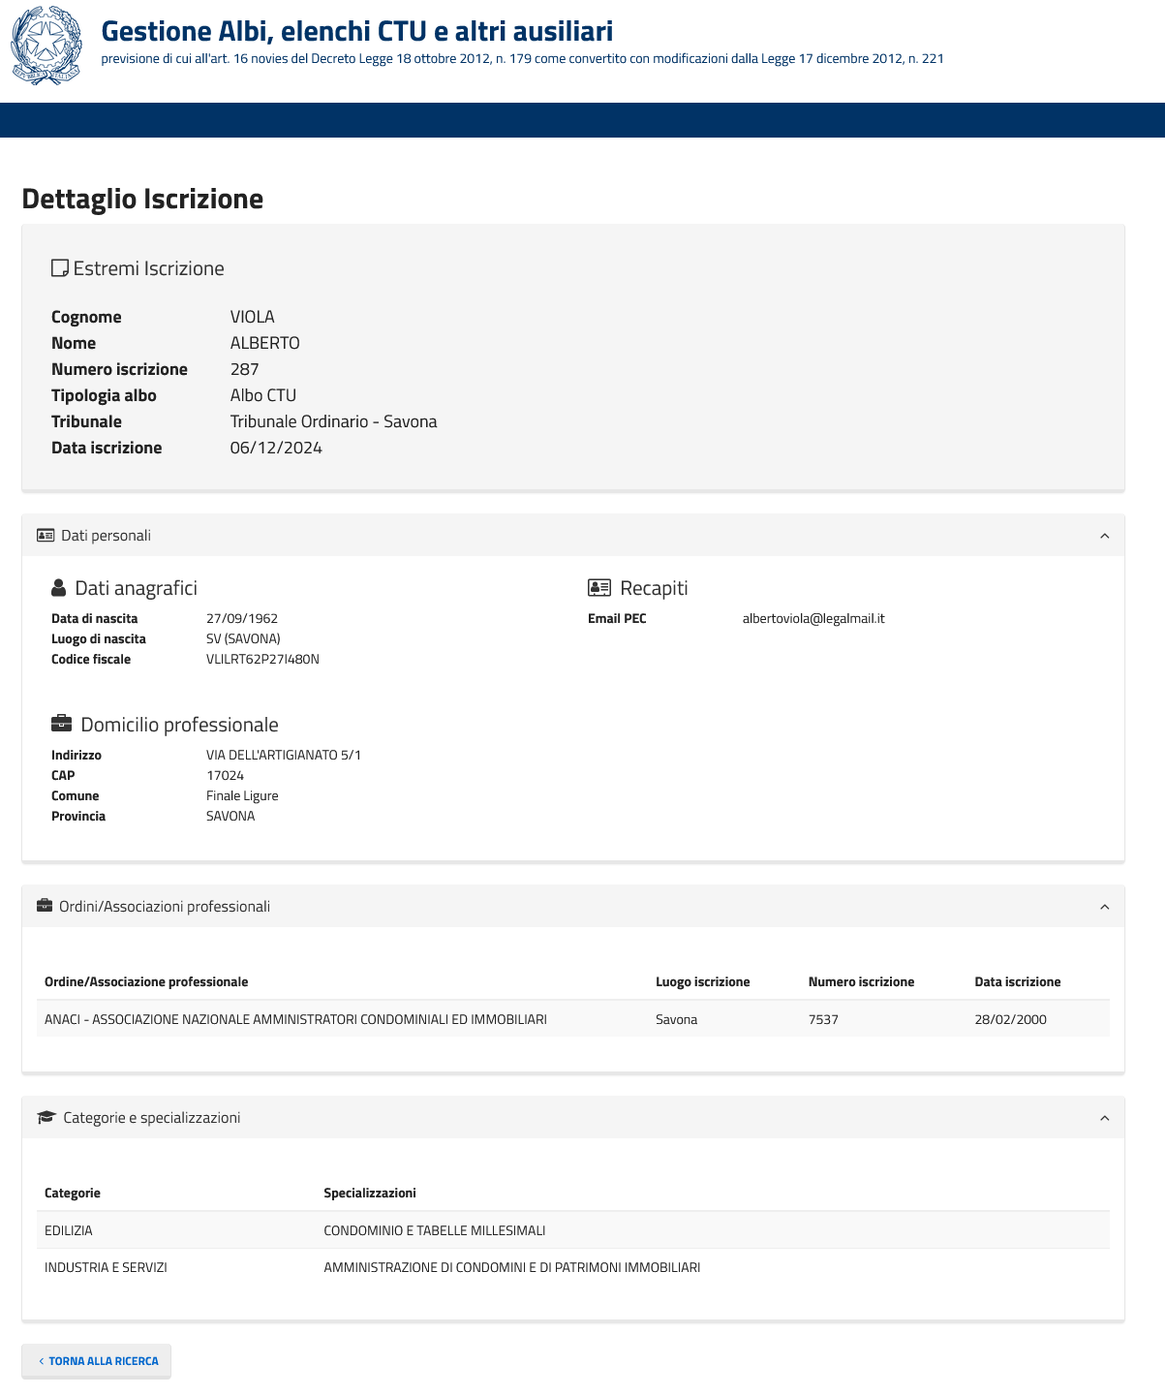Click the Ordini/Associazioni briefcase icon

pyautogui.click(x=45, y=907)
